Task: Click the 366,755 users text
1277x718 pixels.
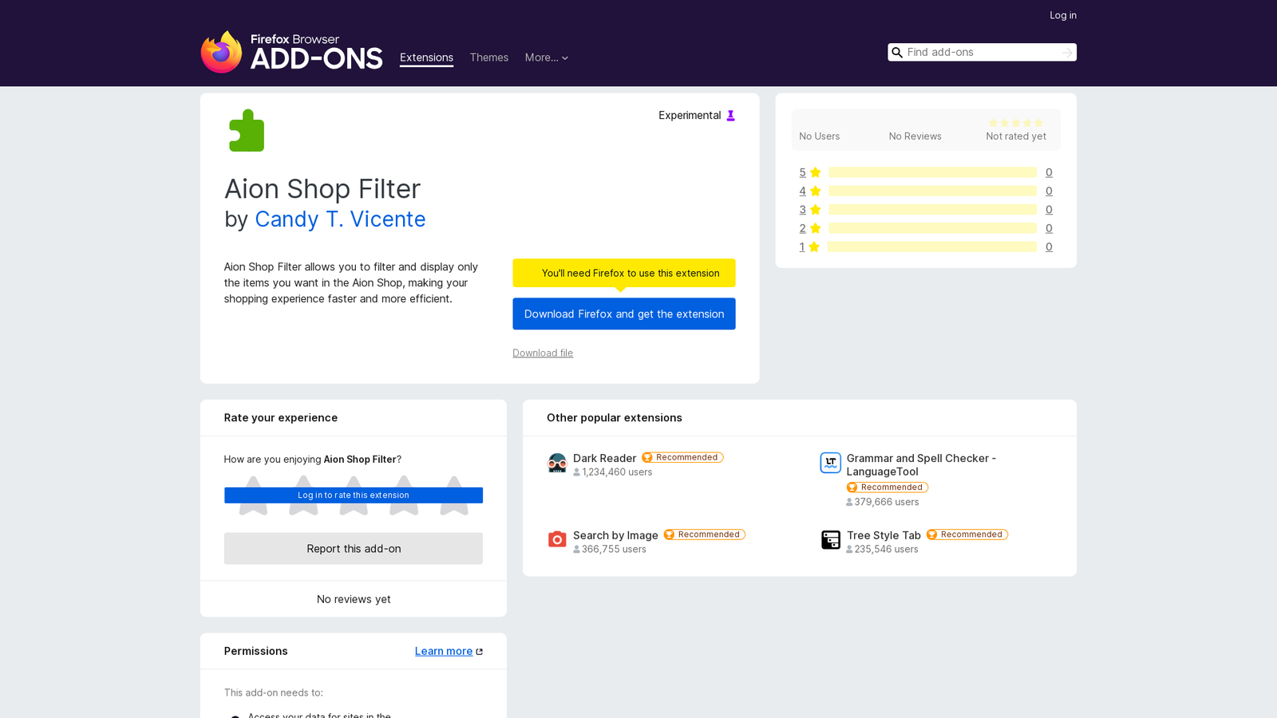Action: click(614, 550)
